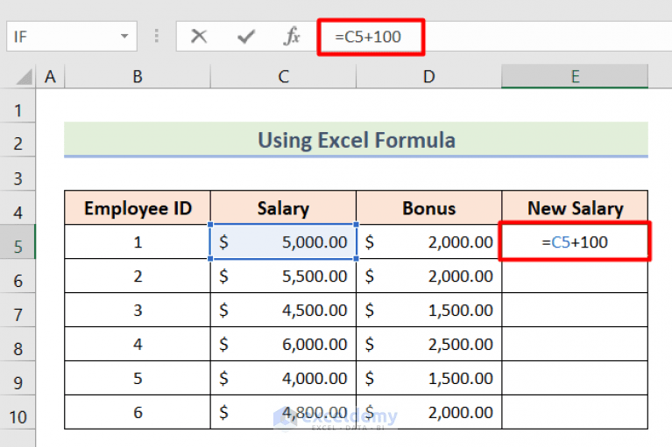Select Employee ID cell 6
The image size is (672, 447).
tap(138, 412)
